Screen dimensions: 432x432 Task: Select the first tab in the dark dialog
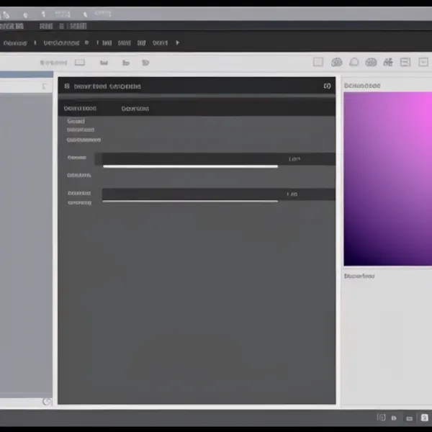tap(79, 109)
